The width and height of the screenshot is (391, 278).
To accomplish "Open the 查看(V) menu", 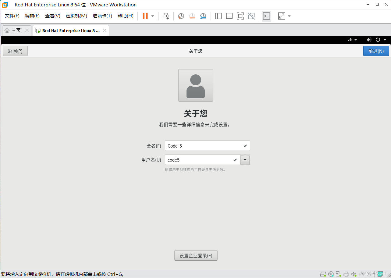I will point(53,16).
